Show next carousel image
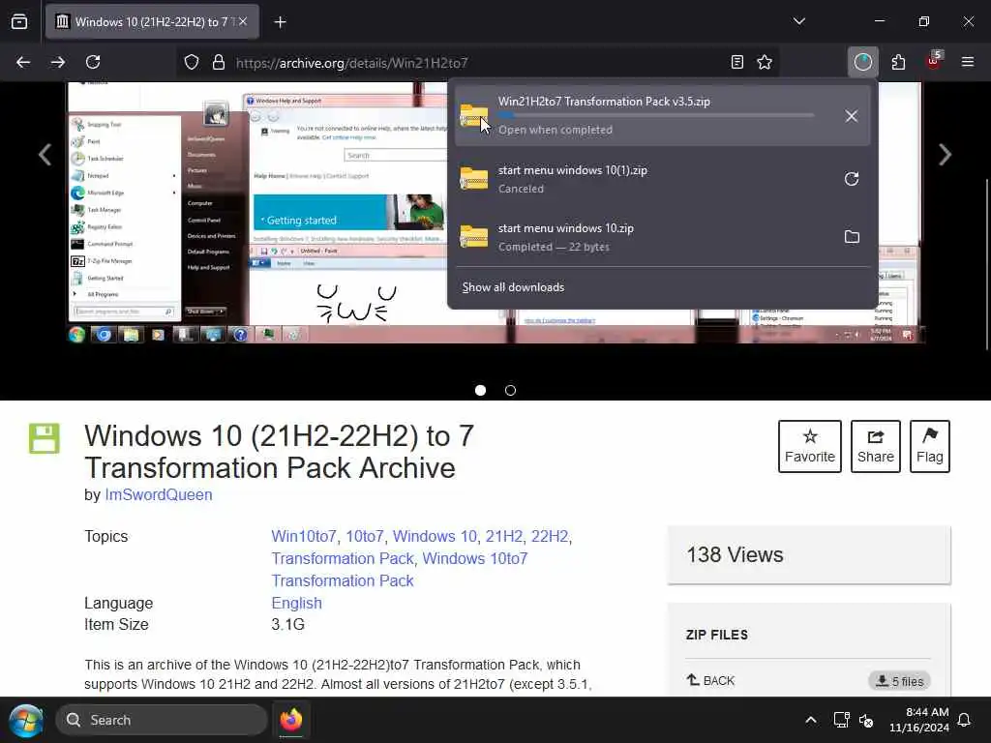The height and width of the screenshot is (743, 991). (945, 155)
